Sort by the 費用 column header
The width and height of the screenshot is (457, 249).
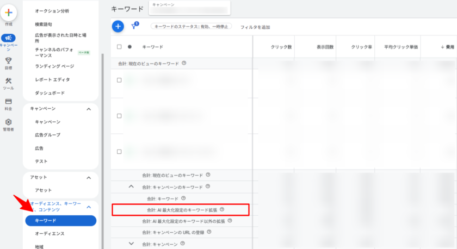click(446, 47)
